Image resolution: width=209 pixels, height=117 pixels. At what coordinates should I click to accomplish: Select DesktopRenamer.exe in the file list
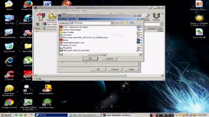point(72,43)
